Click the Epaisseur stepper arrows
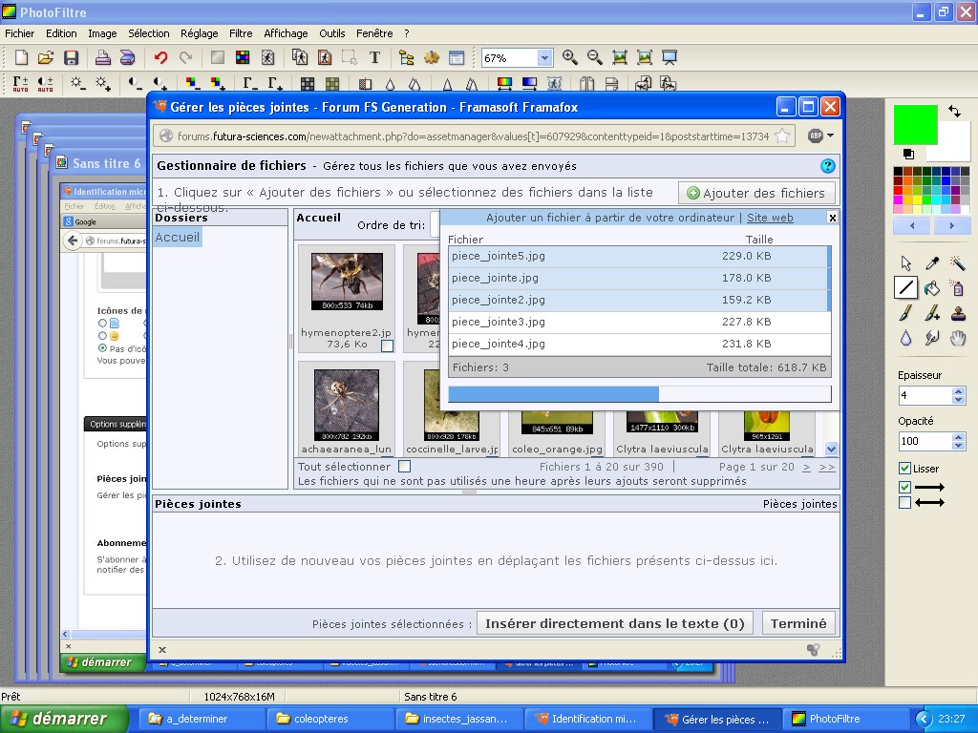This screenshot has height=733, width=978. point(959,395)
